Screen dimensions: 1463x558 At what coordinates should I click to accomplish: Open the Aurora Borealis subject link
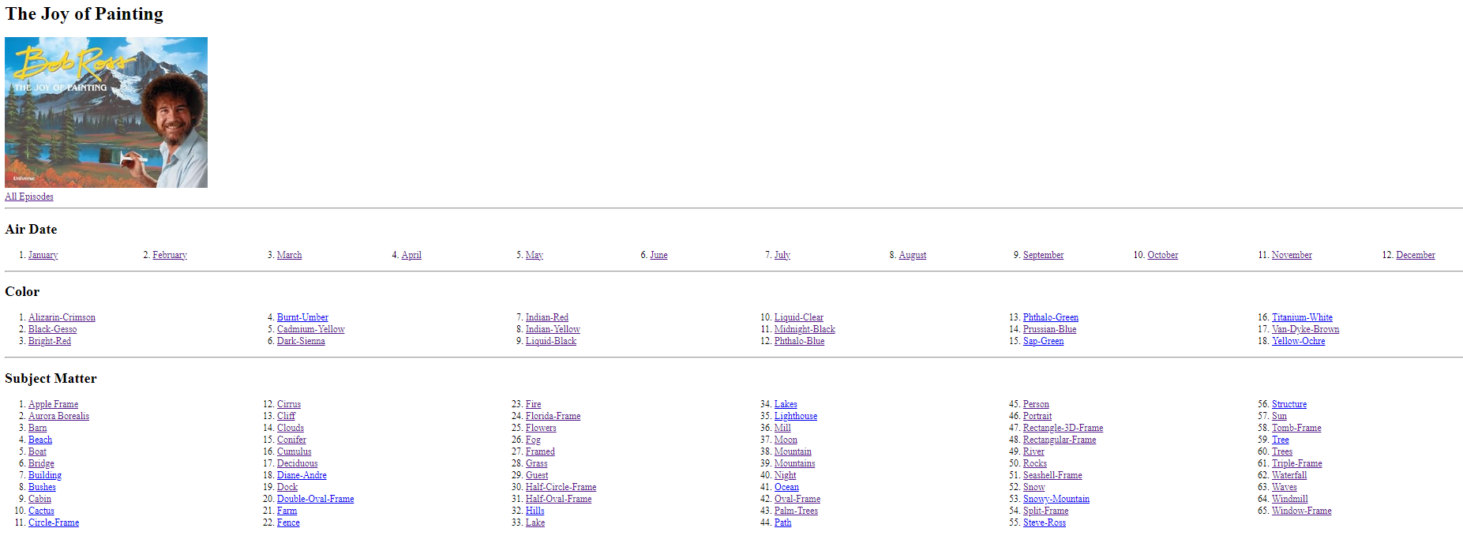tap(58, 416)
